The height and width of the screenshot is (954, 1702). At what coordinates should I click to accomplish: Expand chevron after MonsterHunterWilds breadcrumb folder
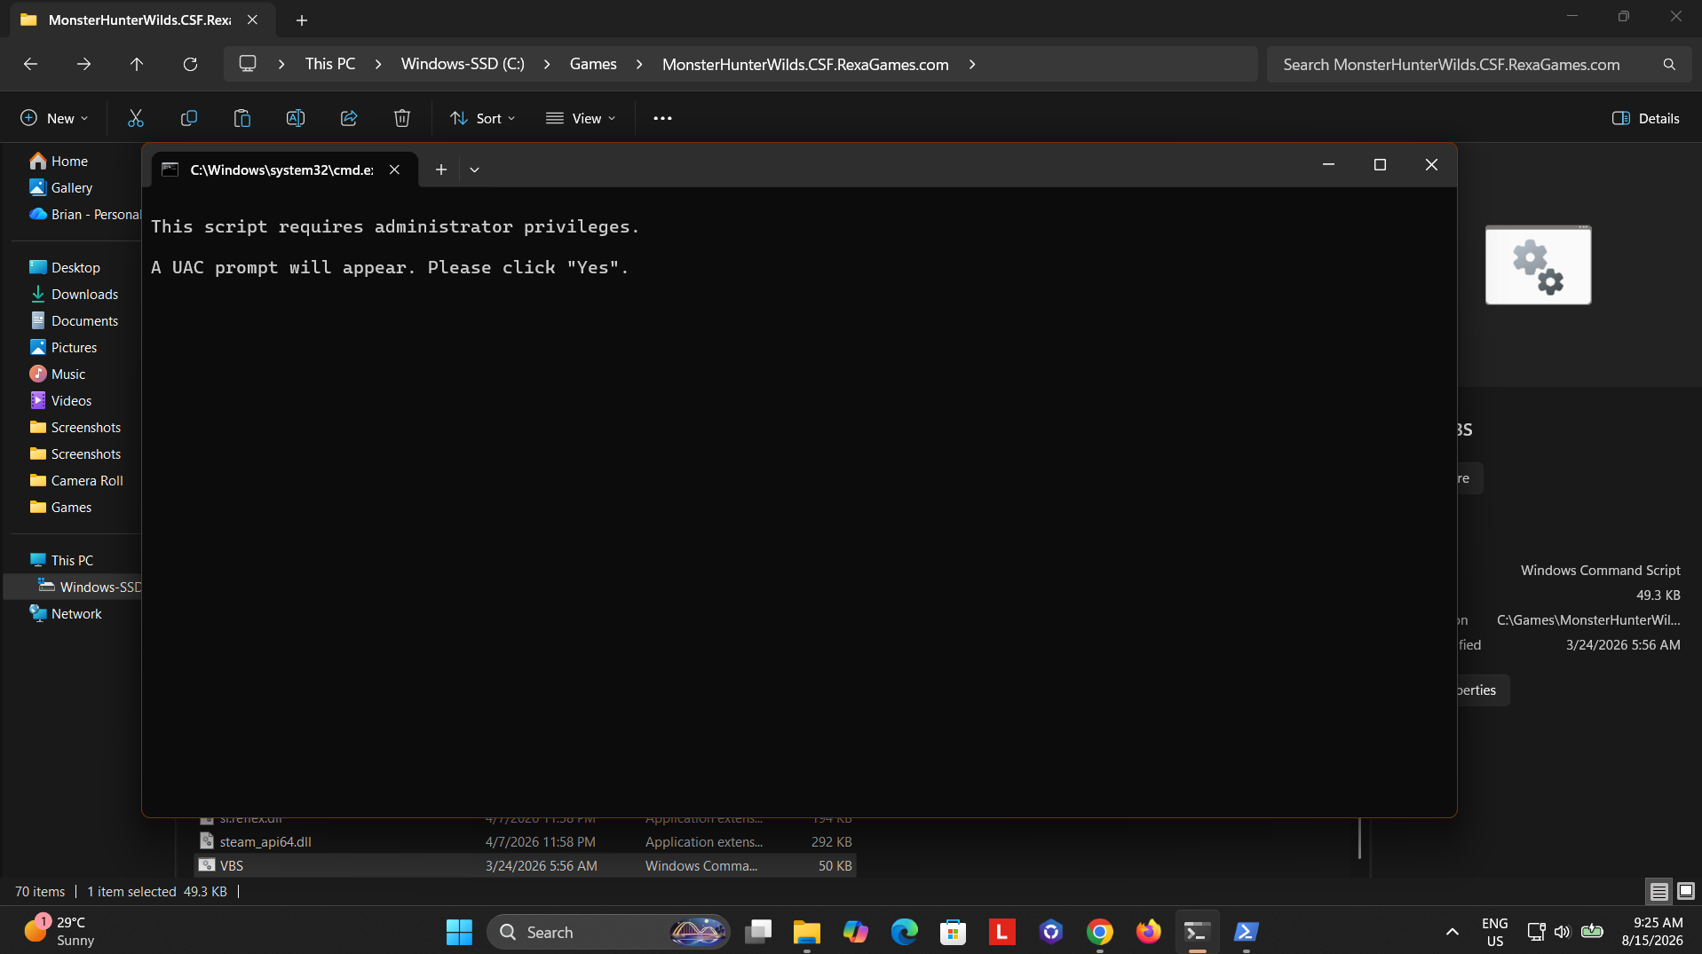972,64
